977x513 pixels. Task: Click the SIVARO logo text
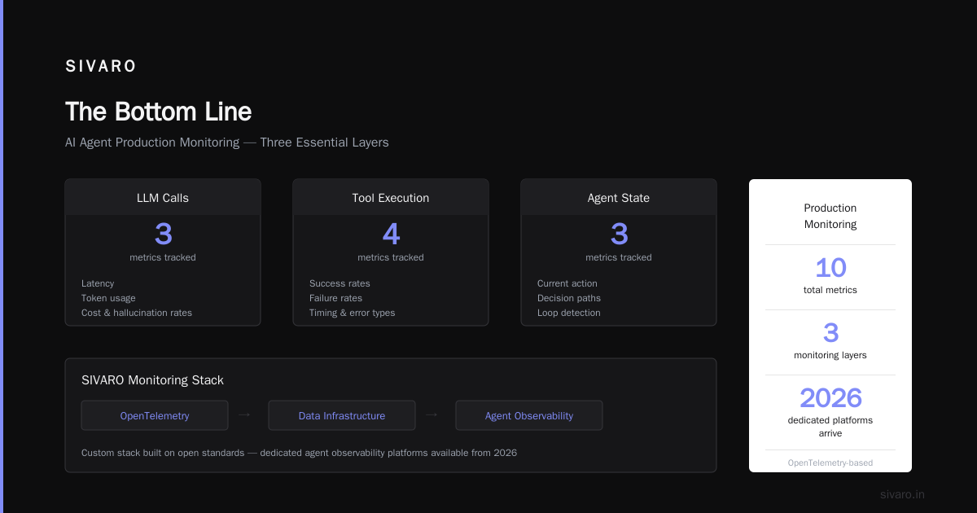pyautogui.click(x=101, y=67)
